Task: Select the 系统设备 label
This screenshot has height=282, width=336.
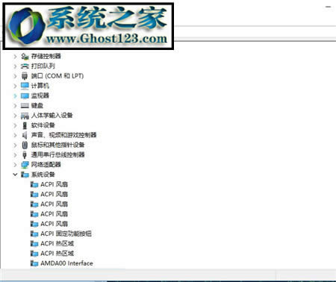Action: pos(43,175)
